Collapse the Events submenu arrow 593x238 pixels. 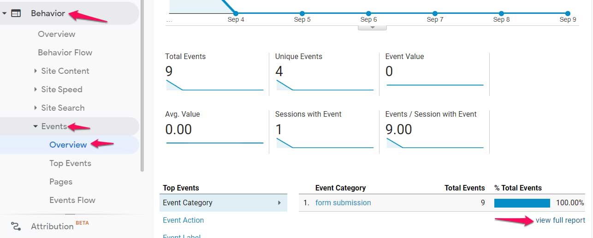click(x=36, y=126)
